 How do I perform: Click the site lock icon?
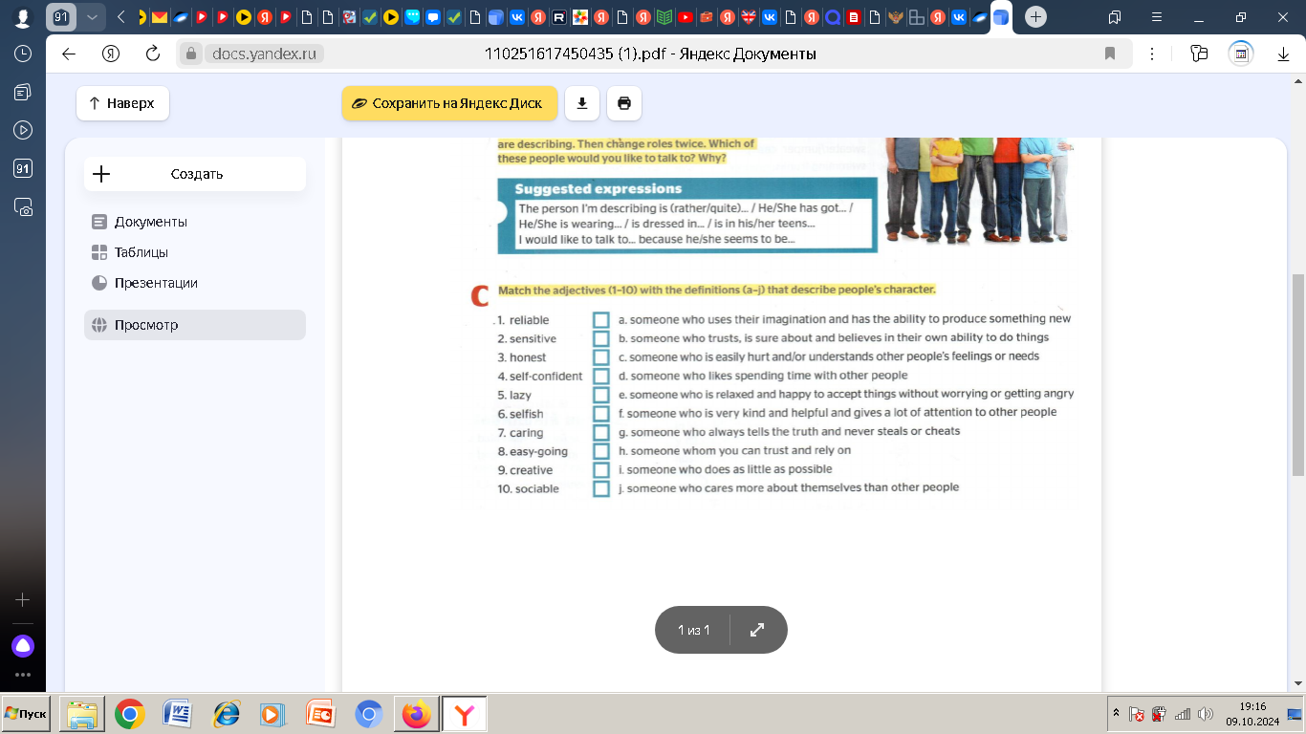191,54
